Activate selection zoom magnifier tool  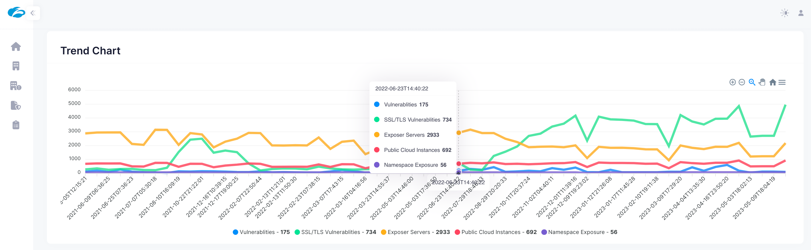pos(752,82)
